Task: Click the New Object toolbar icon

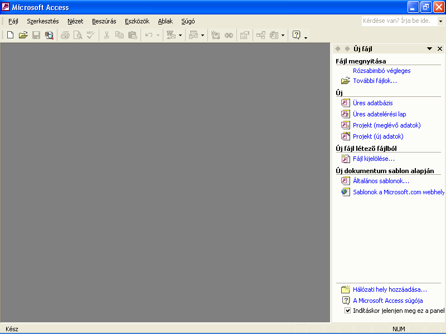Action: pyautogui.click(x=274, y=35)
